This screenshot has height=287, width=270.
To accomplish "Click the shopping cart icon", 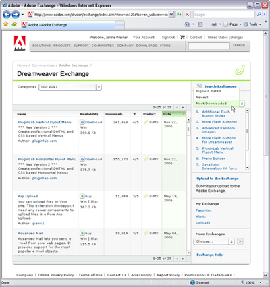I will click(x=182, y=37).
